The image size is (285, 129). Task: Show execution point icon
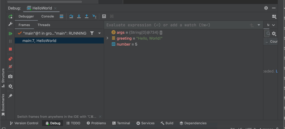point(61,16)
